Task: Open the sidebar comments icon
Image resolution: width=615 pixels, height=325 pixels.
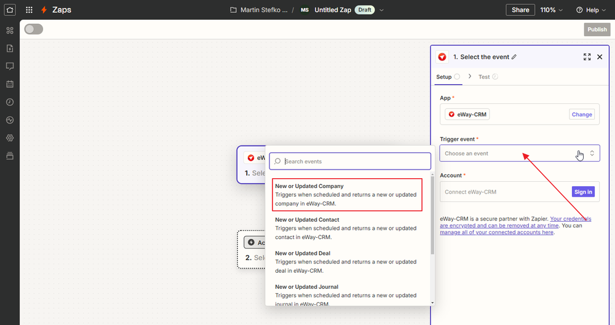Action: point(10,66)
